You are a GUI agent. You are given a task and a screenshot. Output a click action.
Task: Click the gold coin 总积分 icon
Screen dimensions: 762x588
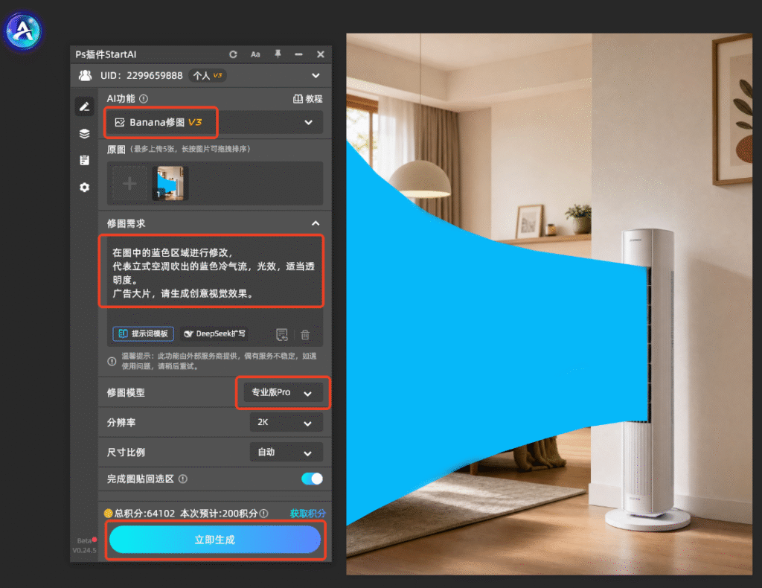pos(109,513)
